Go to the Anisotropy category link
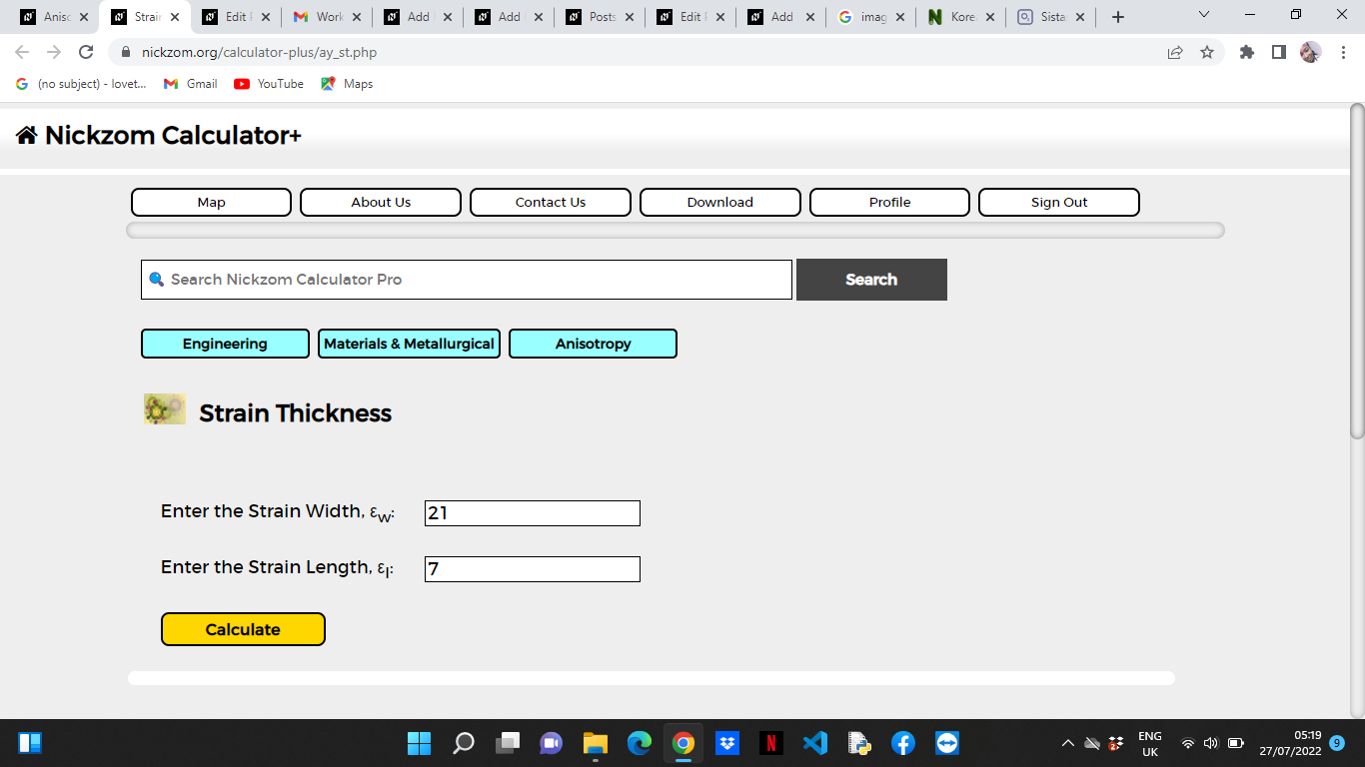The image size is (1365, 767). 593,344
